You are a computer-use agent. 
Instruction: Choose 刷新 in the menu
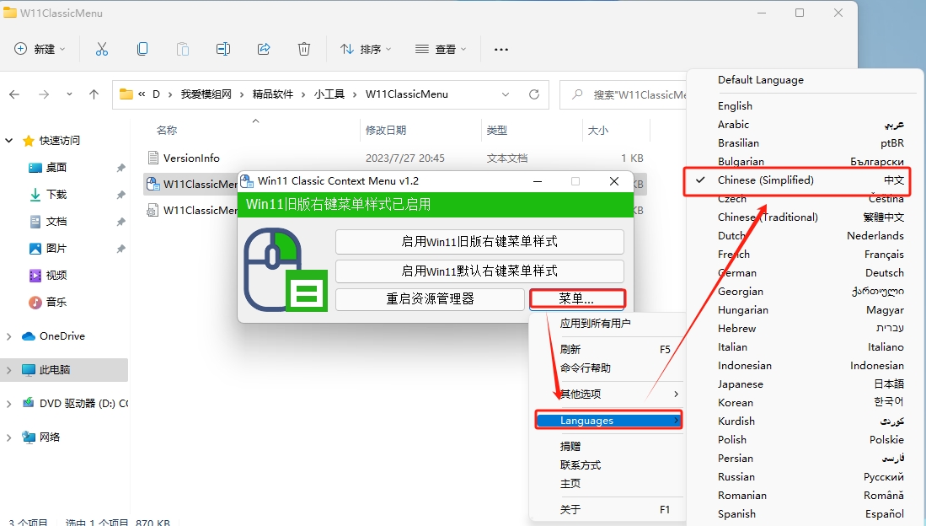pos(608,349)
